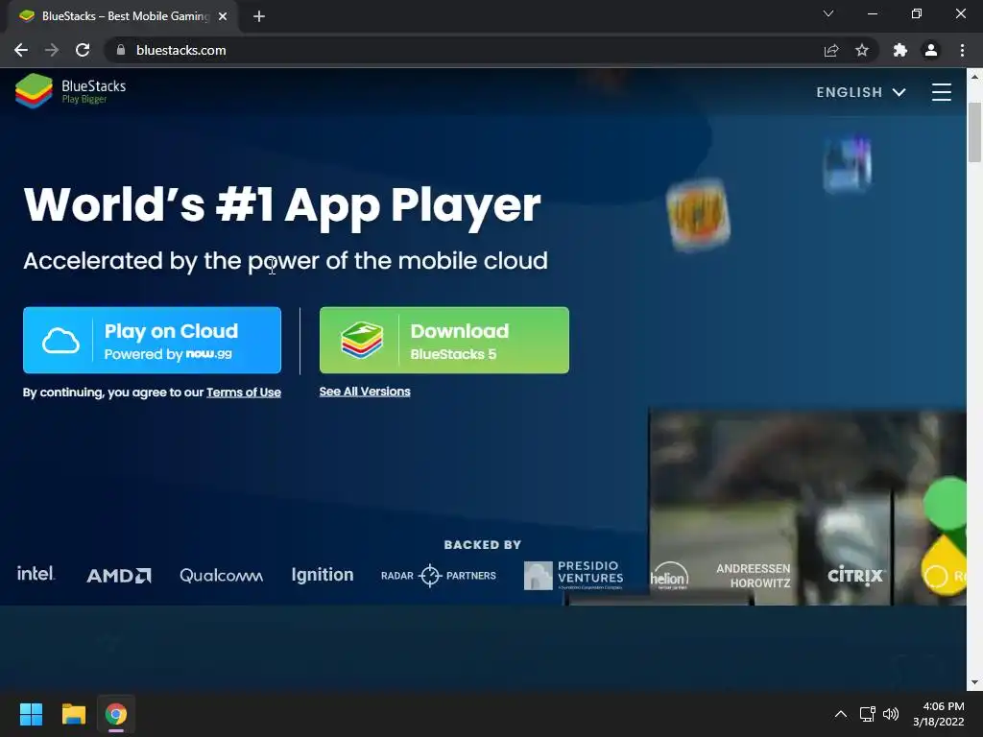Click the Qualcomm logo
Image resolution: width=983 pixels, height=737 pixels.
pyautogui.click(x=222, y=576)
